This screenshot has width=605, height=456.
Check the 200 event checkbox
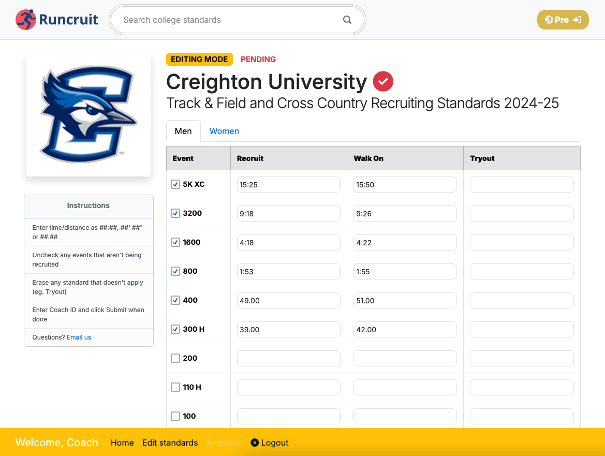[175, 358]
